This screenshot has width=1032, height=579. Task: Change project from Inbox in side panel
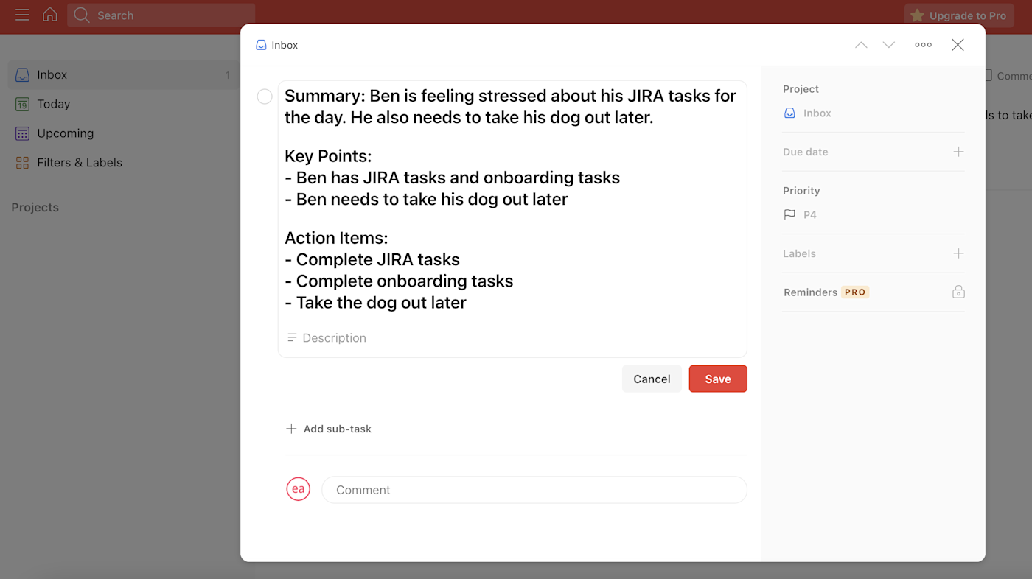pyautogui.click(x=807, y=113)
